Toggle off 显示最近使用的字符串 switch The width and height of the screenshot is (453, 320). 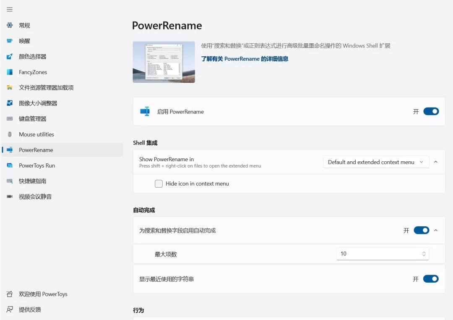click(431, 279)
